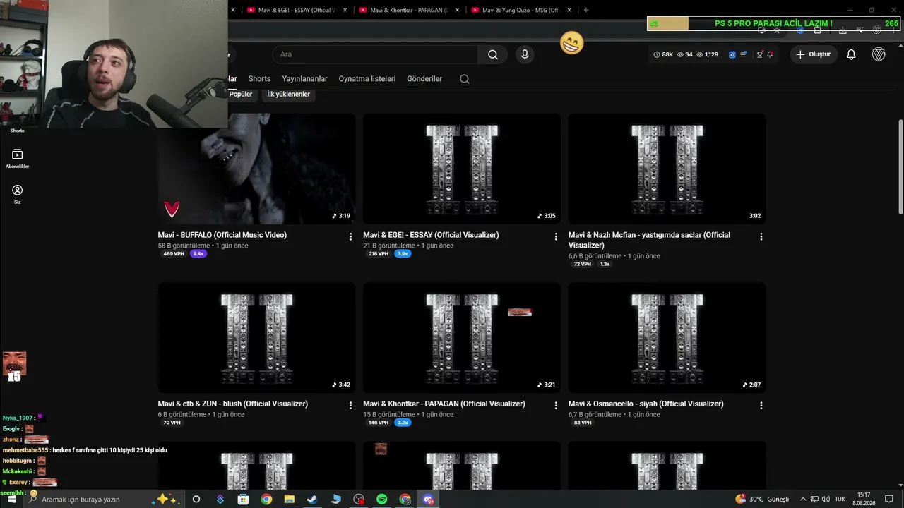
Task: Open the account avatar menu
Action: pyautogui.click(x=879, y=54)
